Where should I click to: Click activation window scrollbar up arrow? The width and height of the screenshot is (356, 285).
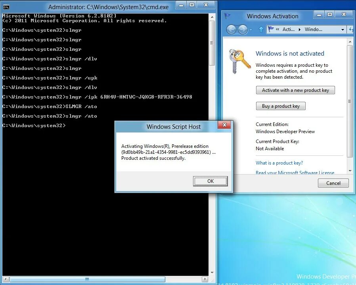pos(350,42)
